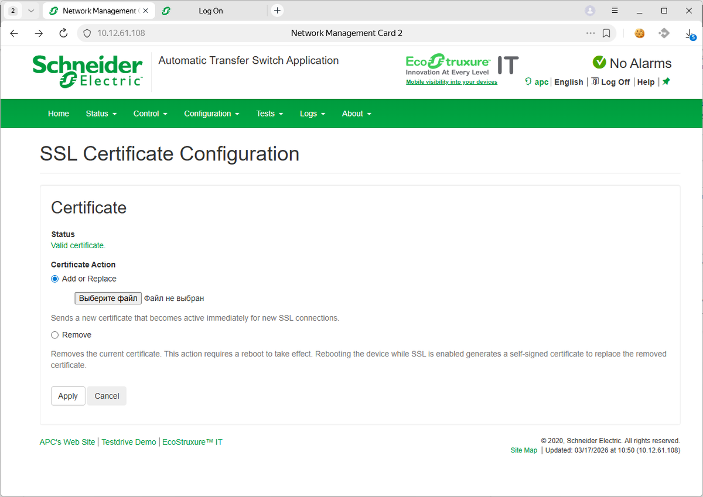Select the Remove radio button

point(55,335)
